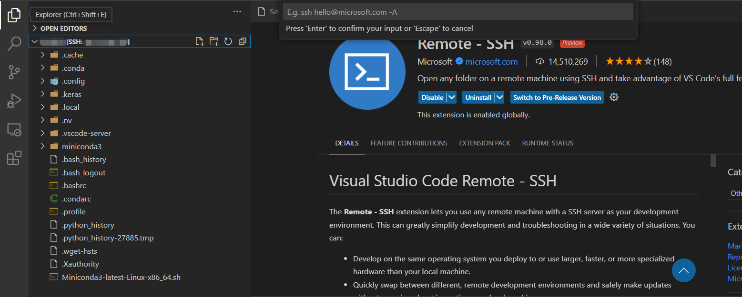Screen dimensions: 742x297
Task: Open the extension settings gear icon
Action: pos(614,97)
